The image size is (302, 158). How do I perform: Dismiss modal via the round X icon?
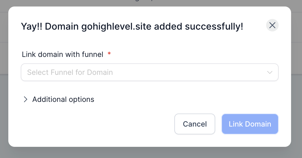point(272,25)
